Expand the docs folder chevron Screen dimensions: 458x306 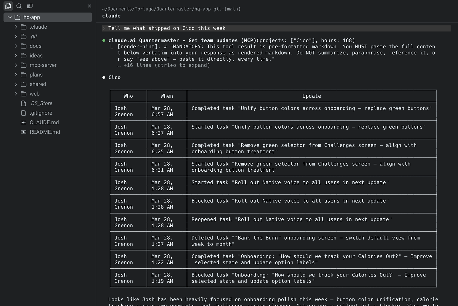pos(16,46)
